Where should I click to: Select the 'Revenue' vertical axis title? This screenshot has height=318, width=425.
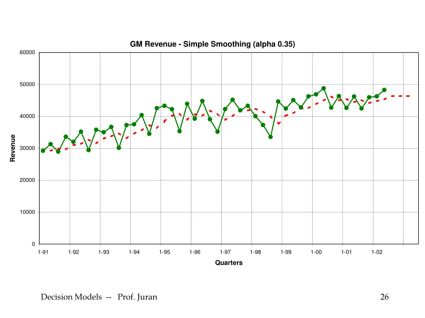point(13,148)
